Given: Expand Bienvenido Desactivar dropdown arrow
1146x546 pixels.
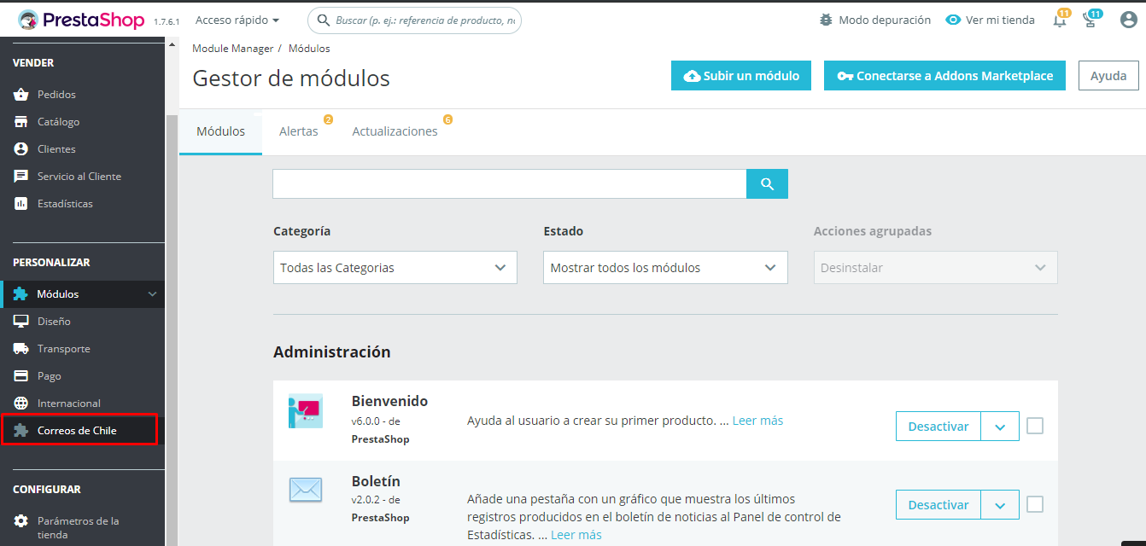Looking at the screenshot, I should pos(1000,427).
